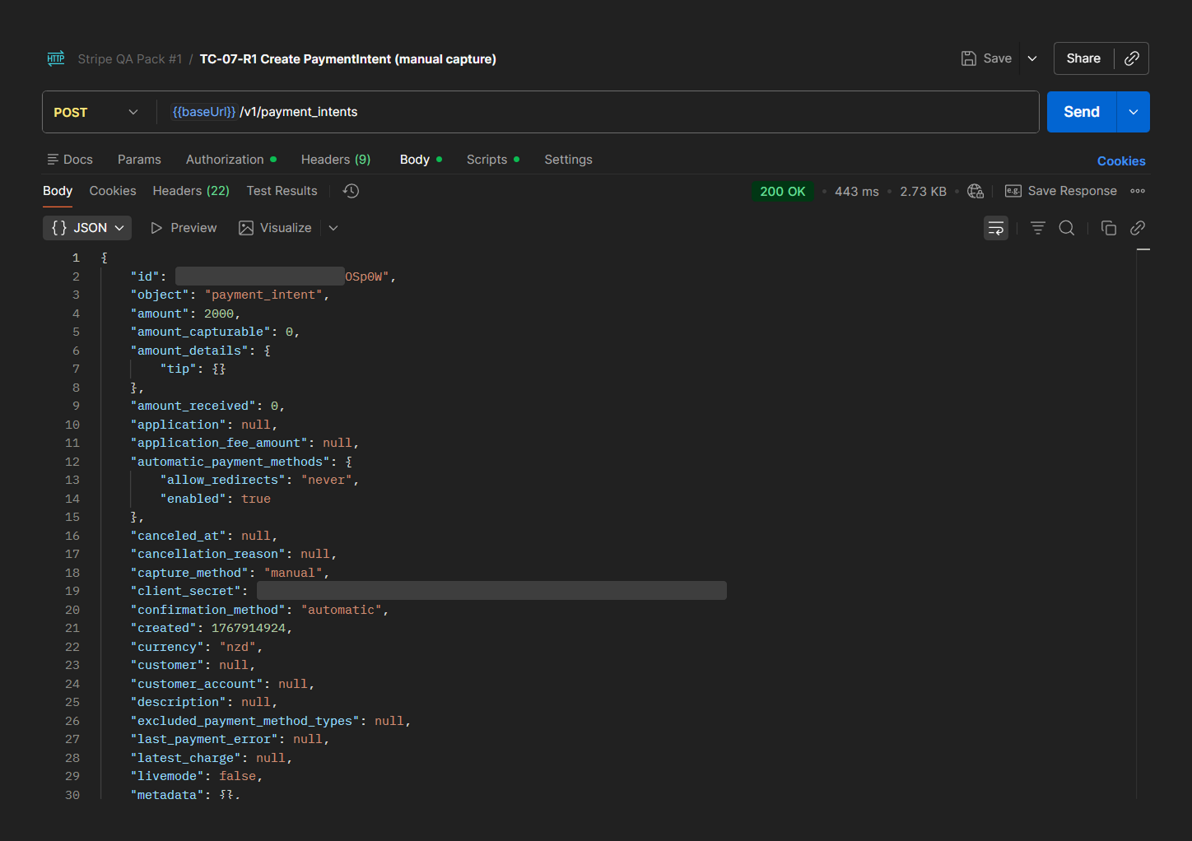
Task: Click the filter response icon
Action: pos(1038,228)
